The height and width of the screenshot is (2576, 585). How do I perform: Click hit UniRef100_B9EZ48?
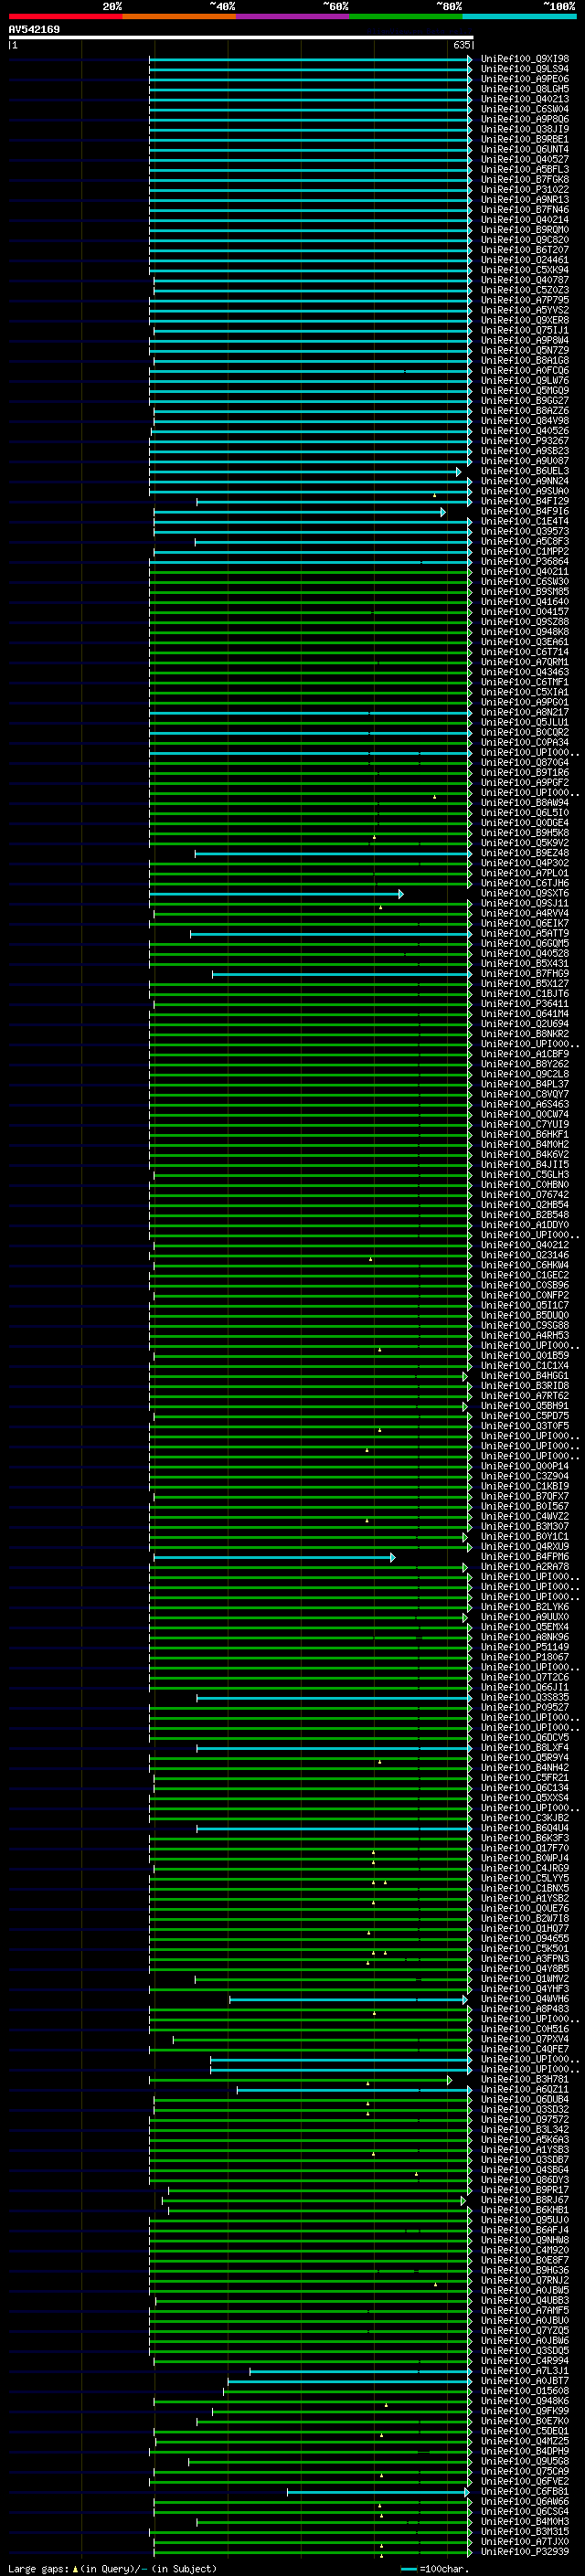tap(524, 854)
